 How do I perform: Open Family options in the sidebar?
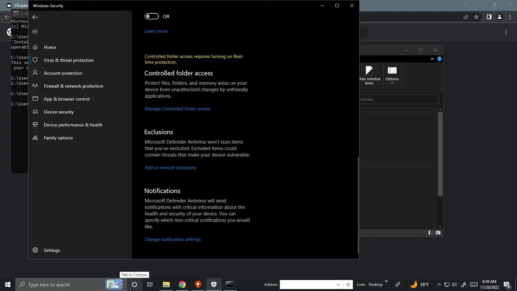(58, 138)
